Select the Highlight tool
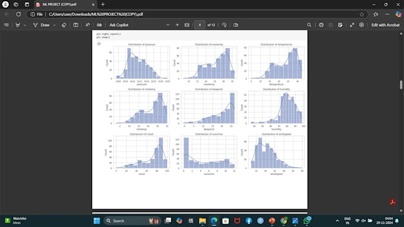404x227 pixels. [x=18, y=25]
